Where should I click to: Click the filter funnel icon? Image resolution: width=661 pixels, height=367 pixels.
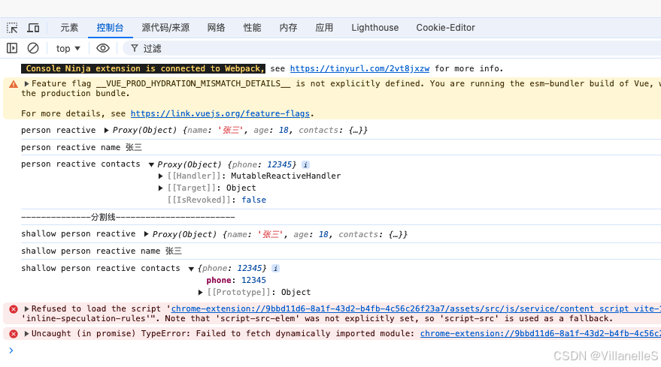pos(135,48)
